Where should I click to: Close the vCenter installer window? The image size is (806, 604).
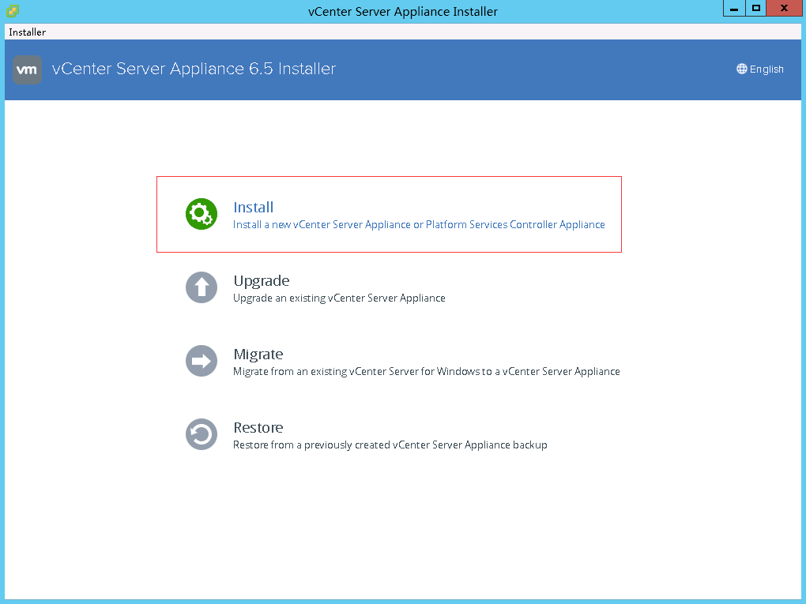pyautogui.click(x=785, y=8)
